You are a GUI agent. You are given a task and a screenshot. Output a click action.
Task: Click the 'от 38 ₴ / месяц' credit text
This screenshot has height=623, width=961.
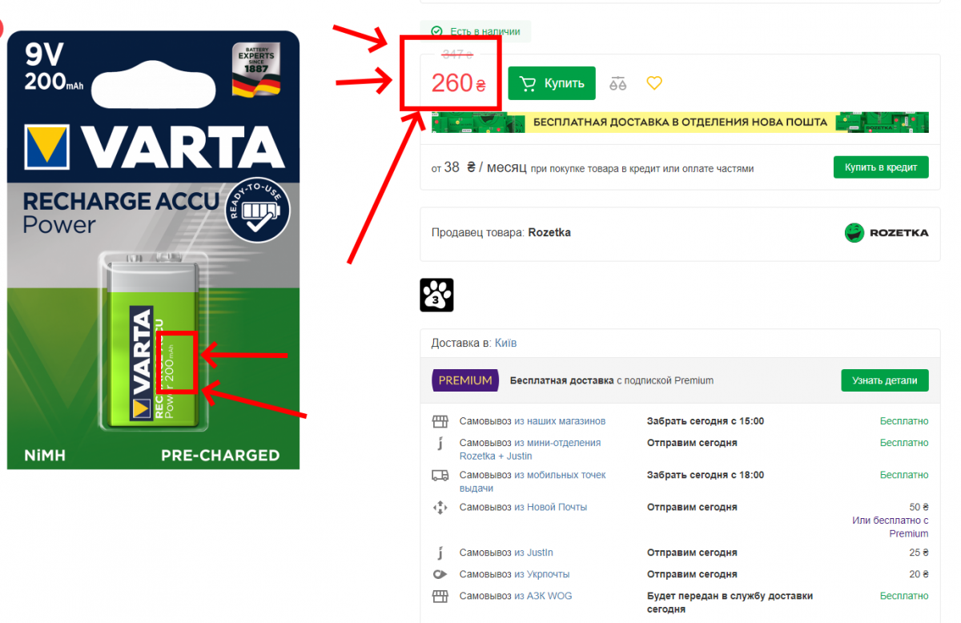[478, 168]
